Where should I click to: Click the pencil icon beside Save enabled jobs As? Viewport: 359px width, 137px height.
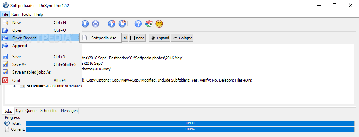(x=5, y=72)
